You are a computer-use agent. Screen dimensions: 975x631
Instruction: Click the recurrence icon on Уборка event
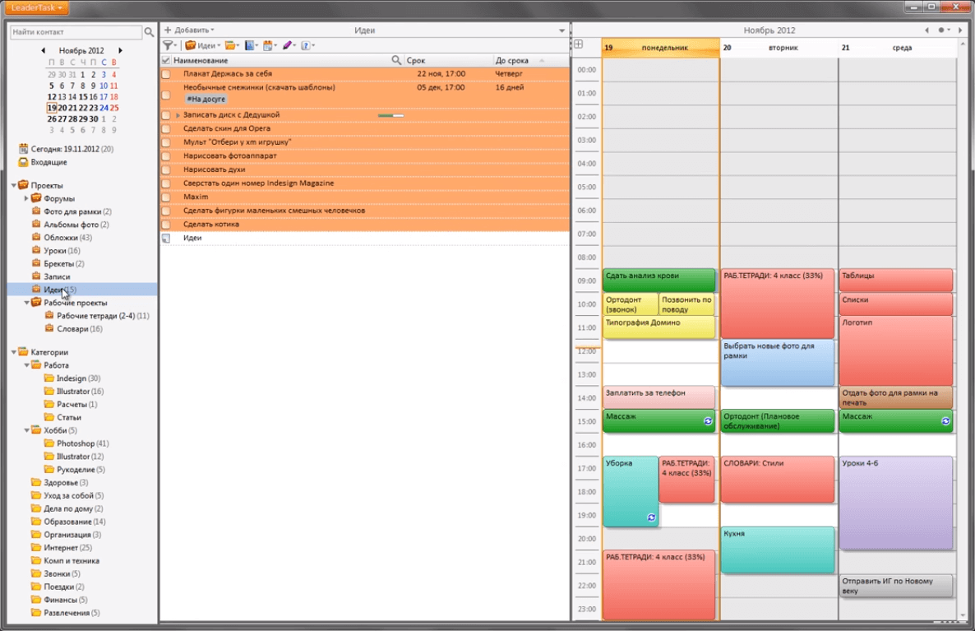coord(651,517)
